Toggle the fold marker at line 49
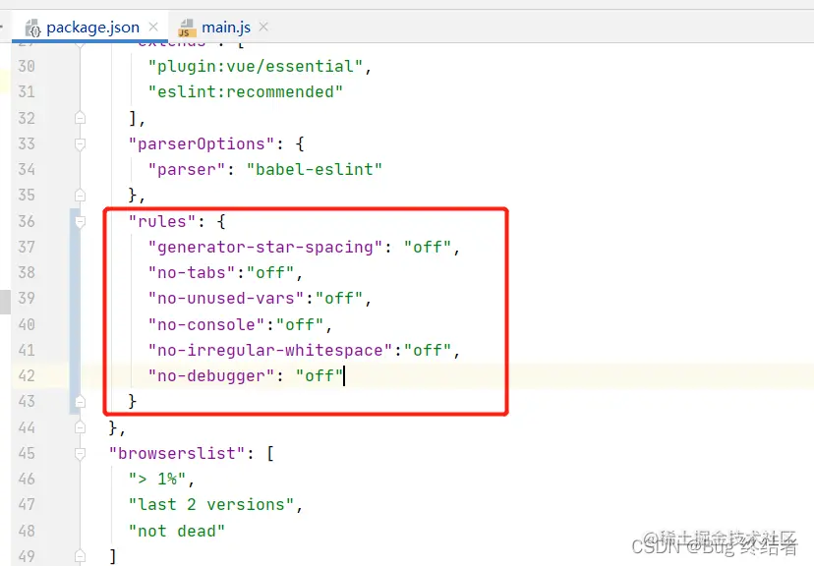 click(80, 556)
